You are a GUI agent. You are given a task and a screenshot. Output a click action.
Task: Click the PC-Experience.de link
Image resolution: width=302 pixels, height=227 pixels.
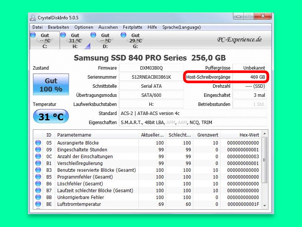pos(239,40)
